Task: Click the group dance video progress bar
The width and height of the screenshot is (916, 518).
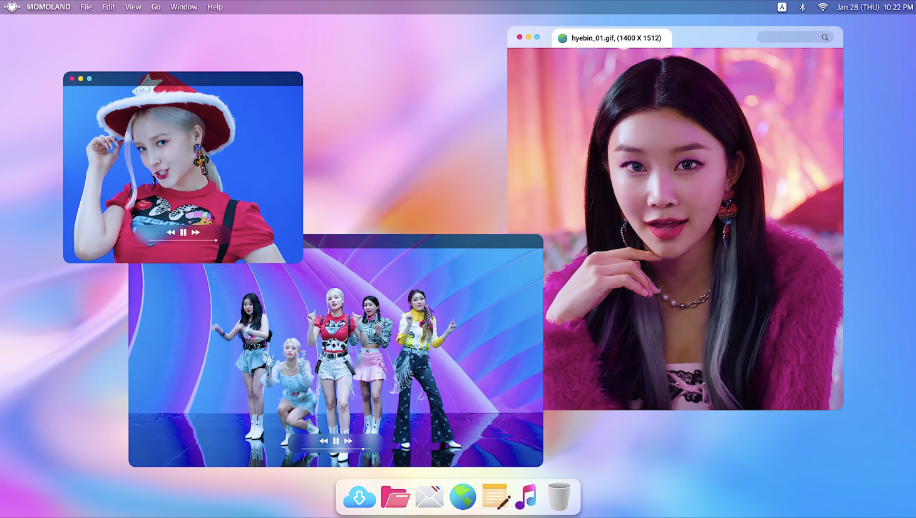Action: 336,449
